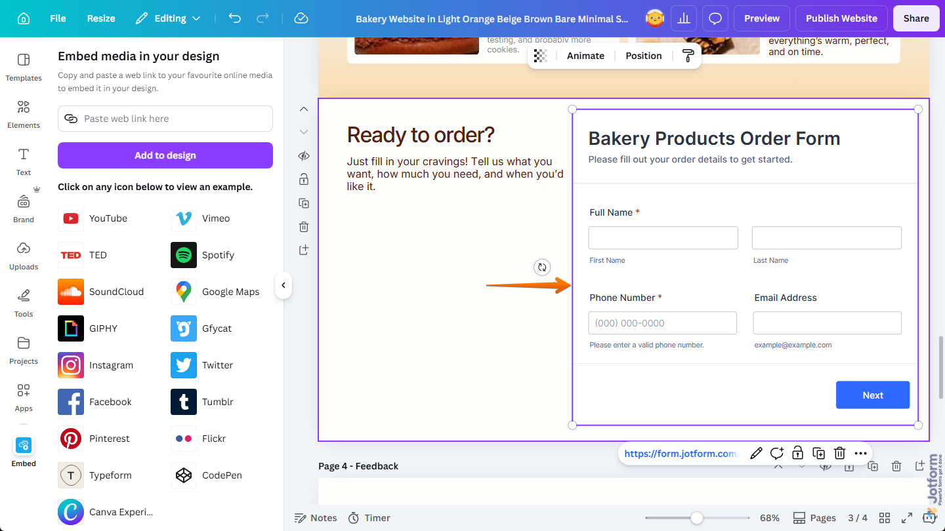The height and width of the screenshot is (531, 945).
Task: Open the Projects tab in sidebar
Action: point(24,351)
